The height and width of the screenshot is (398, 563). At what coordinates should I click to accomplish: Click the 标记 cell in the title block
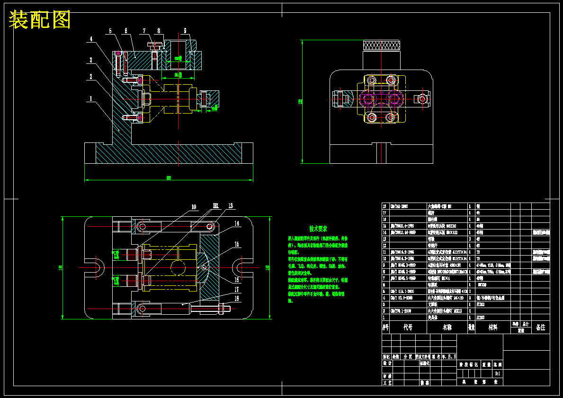tap(386, 357)
